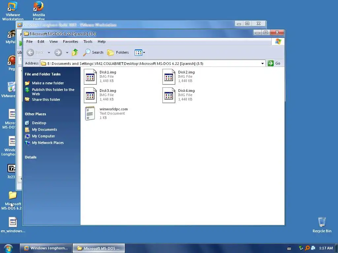Select the Disk3.img file icon
This screenshot has height=253, width=338.
(x=90, y=95)
